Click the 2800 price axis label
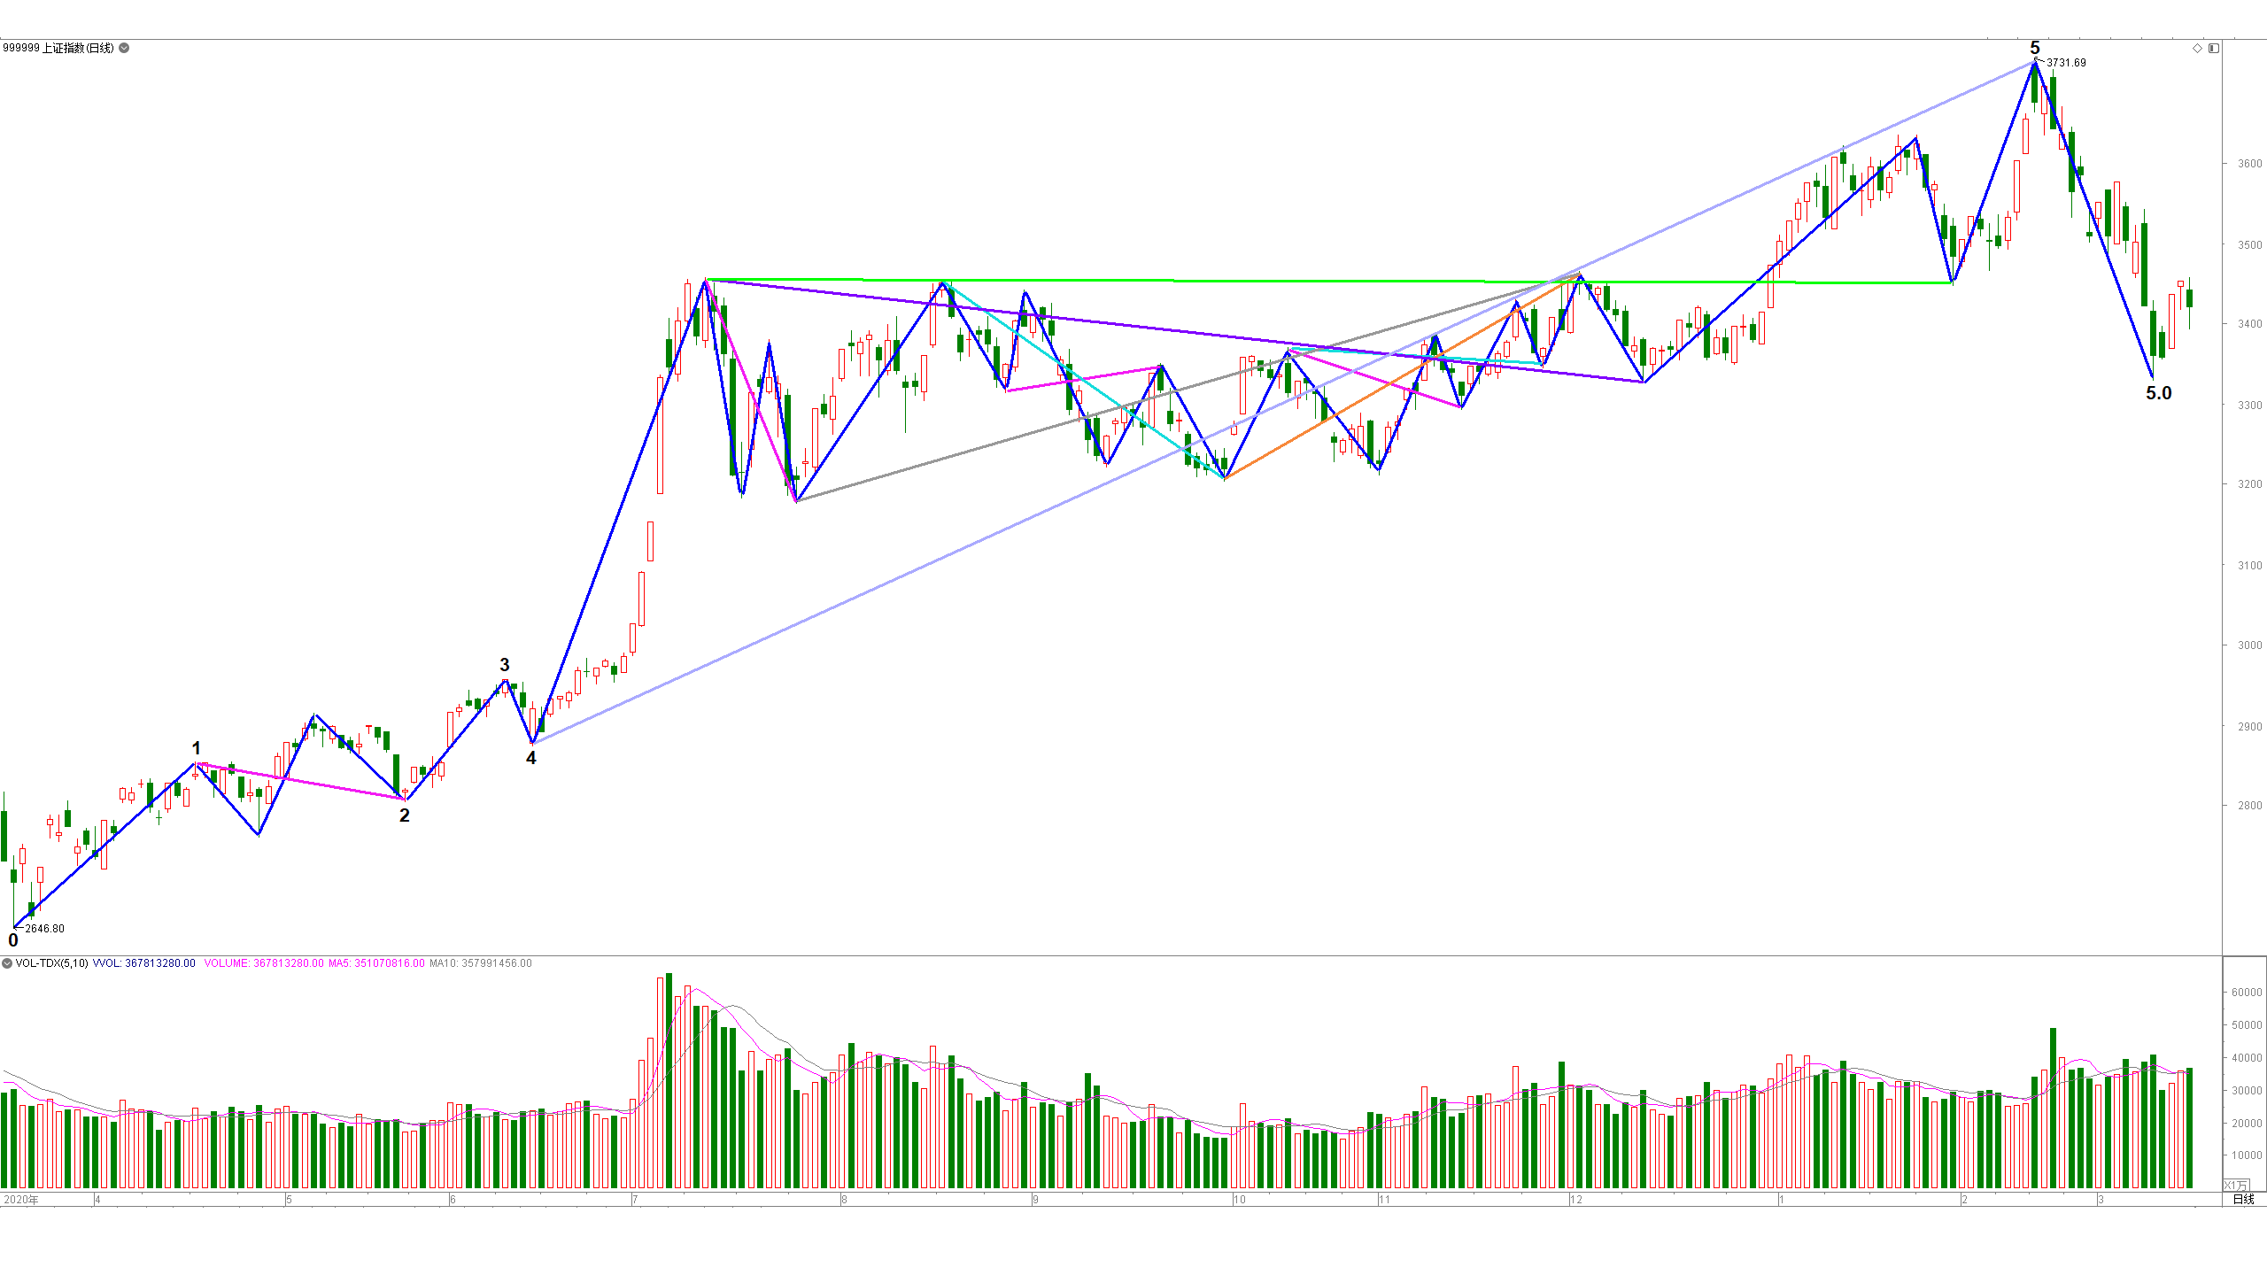The width and height of the screenshot is (2267, 1275). tap(2249, 806)
